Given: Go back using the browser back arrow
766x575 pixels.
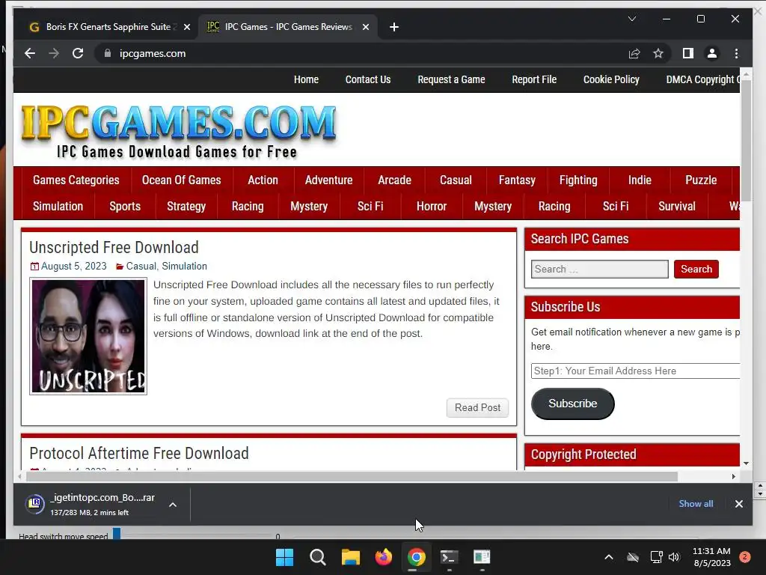Looking at the screenshot, I should (x=30, y=53).
